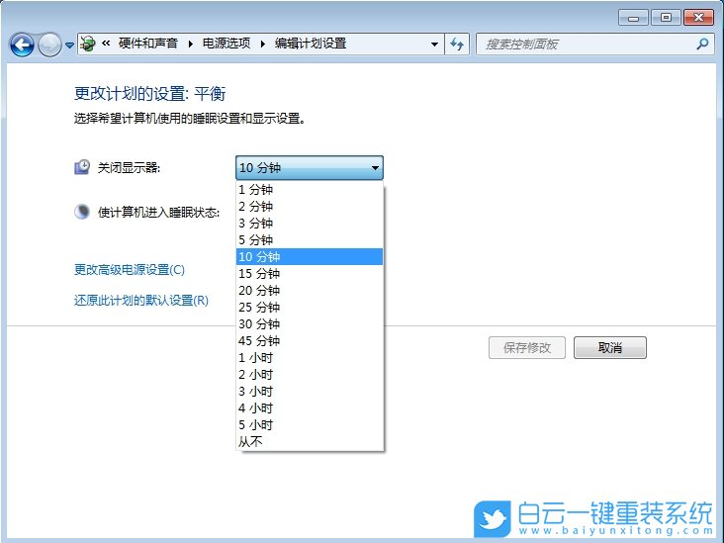Image resolution: width=724 pixels, height=543 pixels.
Task: Collapse the 关闭显示器 combo box showing 10 分钟
Action: tap(310, 167)
